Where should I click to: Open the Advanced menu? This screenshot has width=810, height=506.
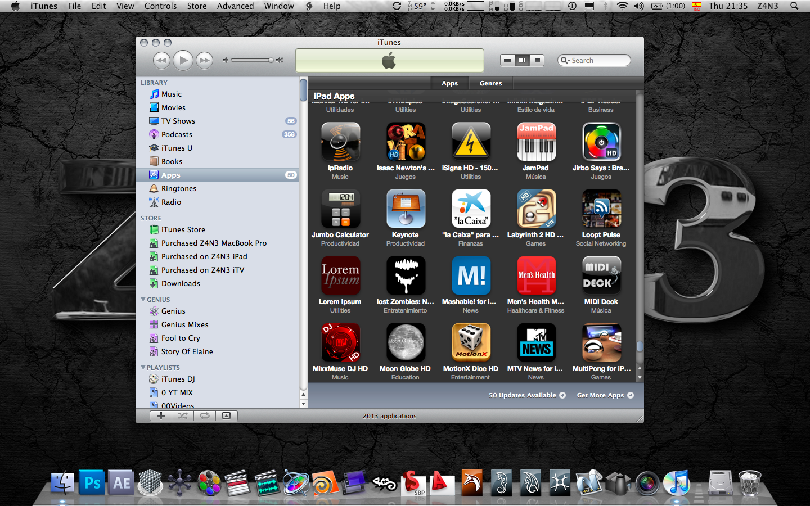(235, 6)
